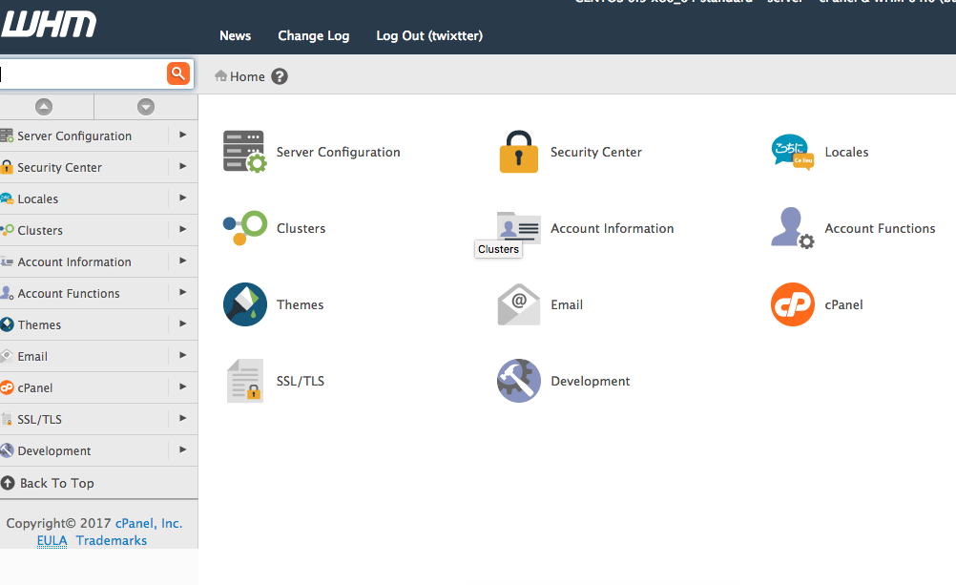This screenshot has width=956, height=585.
Task: Click sidebar Themes small icon
Action: click(7, 324)
